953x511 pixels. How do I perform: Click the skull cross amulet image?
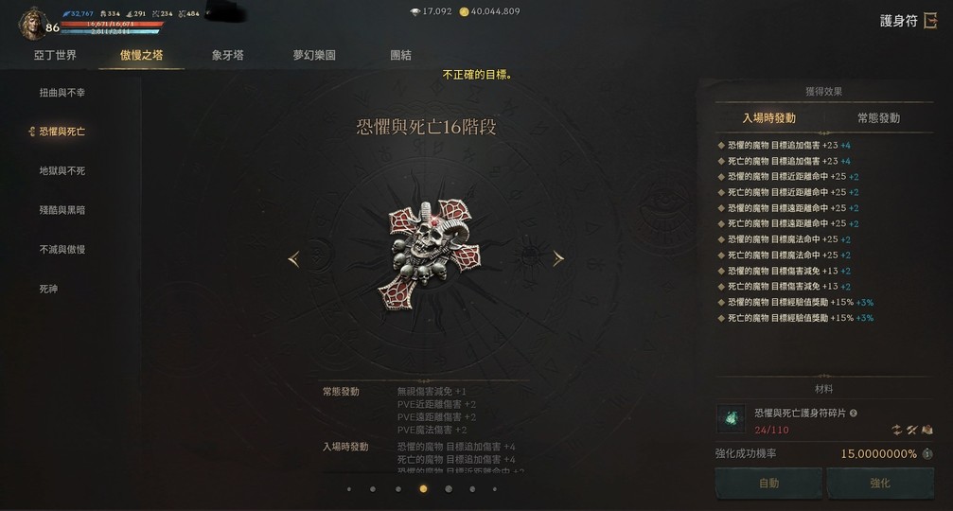click(428, 254)
